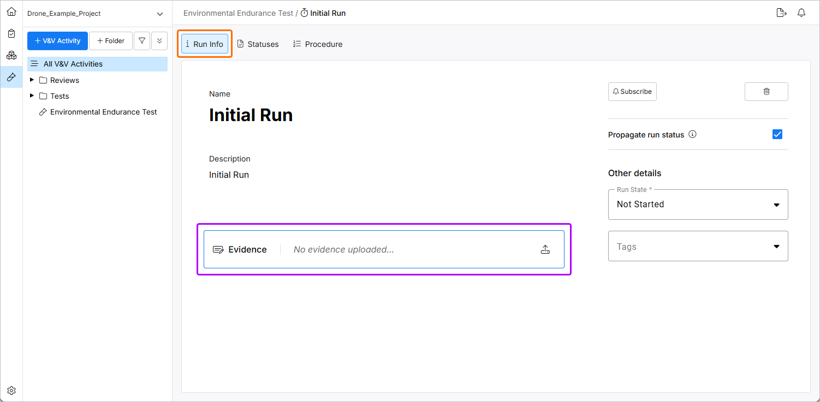Open the Tags dropdown
This screenshot has height=402, width=820.
click(698, 247)
